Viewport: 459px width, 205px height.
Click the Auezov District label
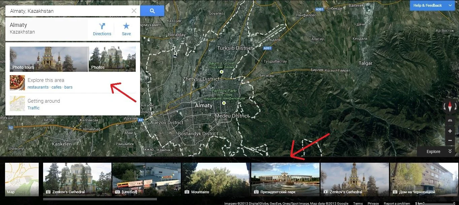pos(167,122)
